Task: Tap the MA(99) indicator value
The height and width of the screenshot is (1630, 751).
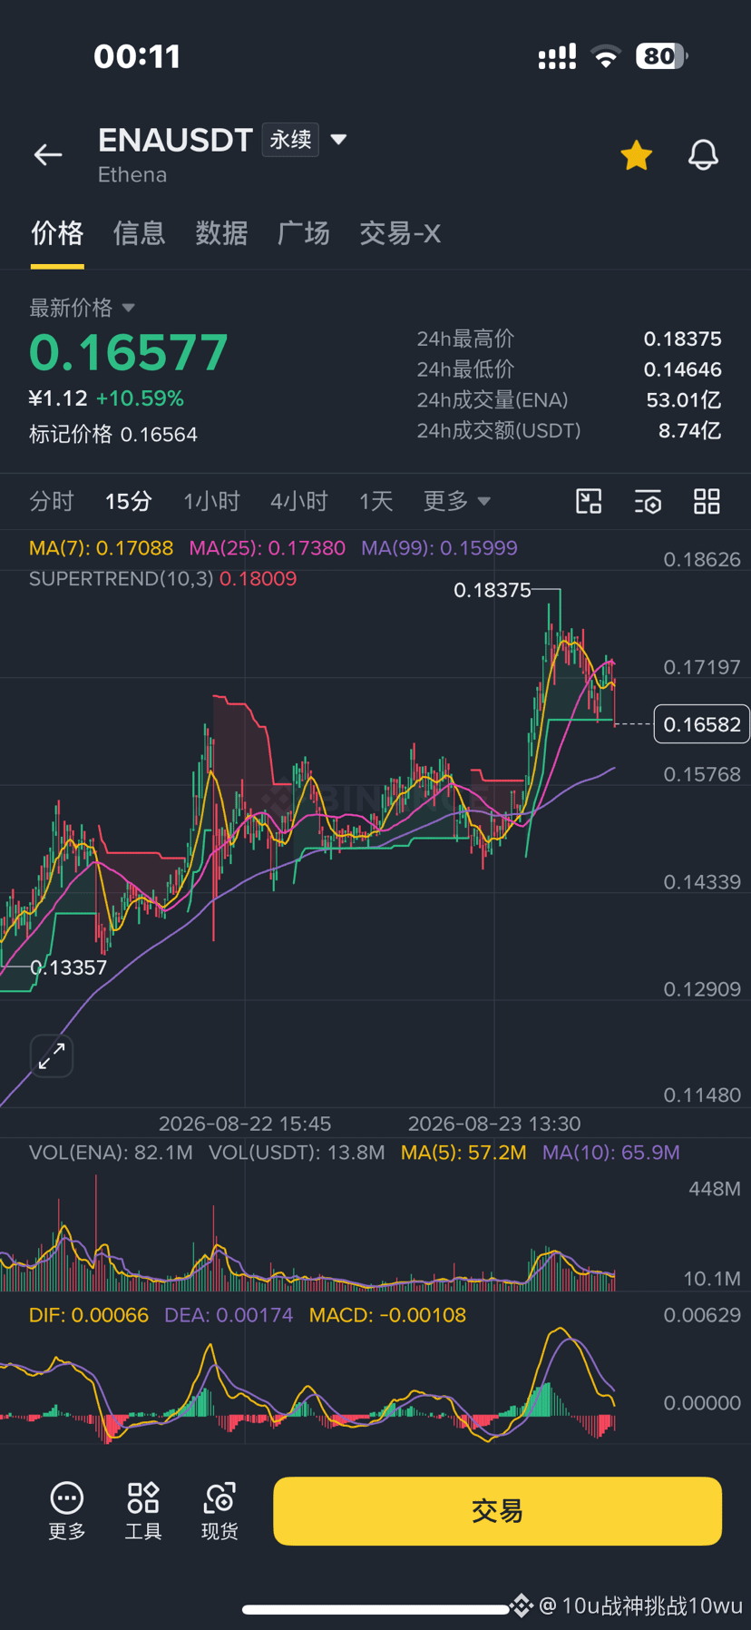Action: 439,548
